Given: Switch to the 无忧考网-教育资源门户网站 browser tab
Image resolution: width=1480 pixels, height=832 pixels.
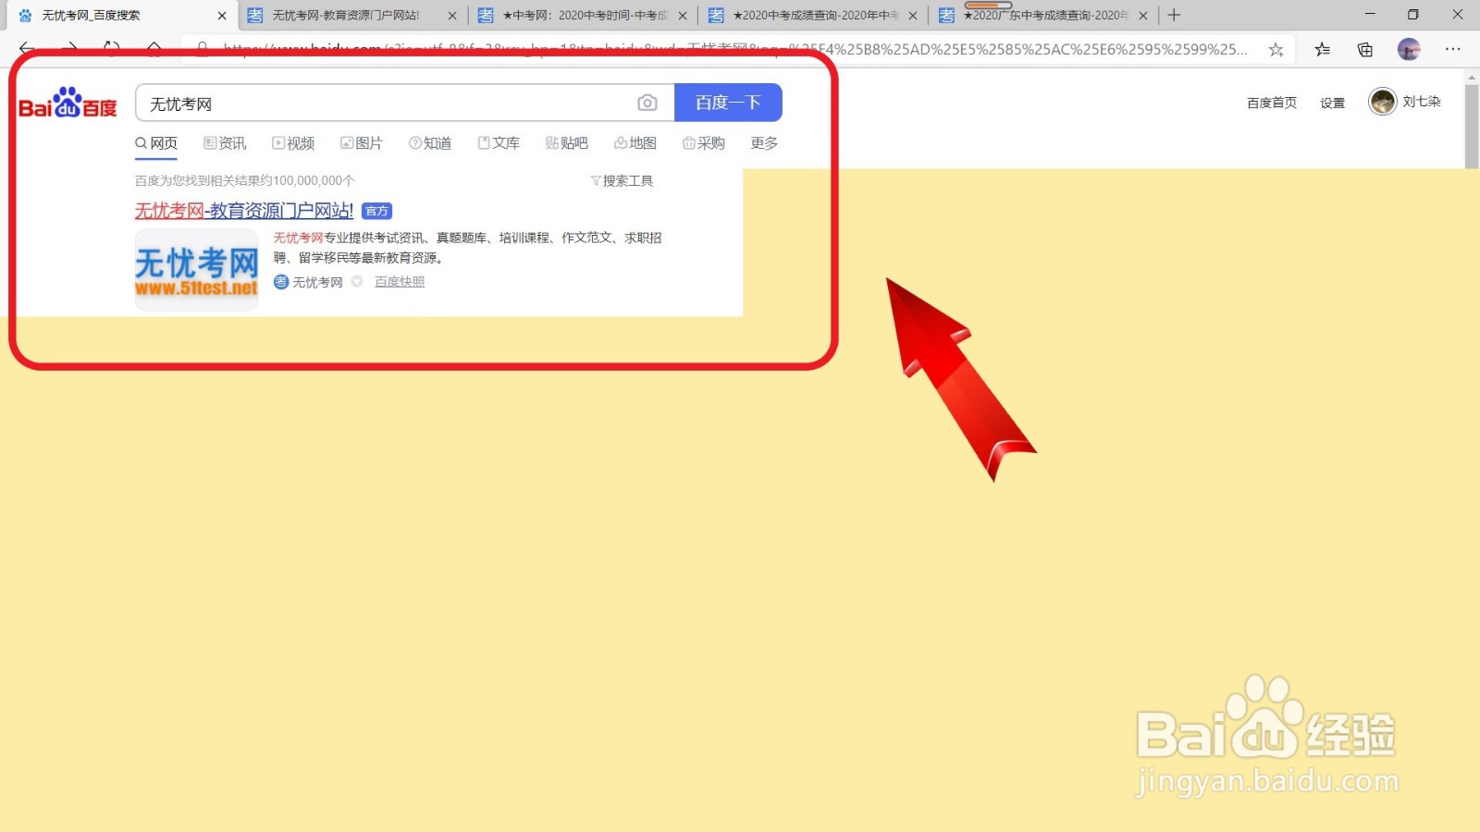Looking at the screenshot, I should [351, 16].
